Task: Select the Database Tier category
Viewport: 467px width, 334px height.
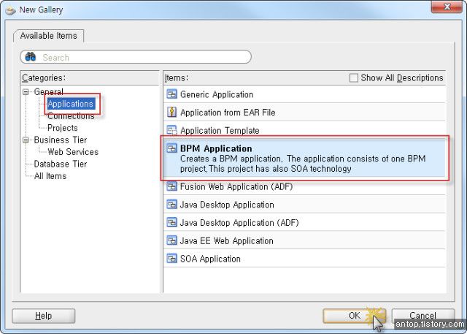Action: click(61, 164)
